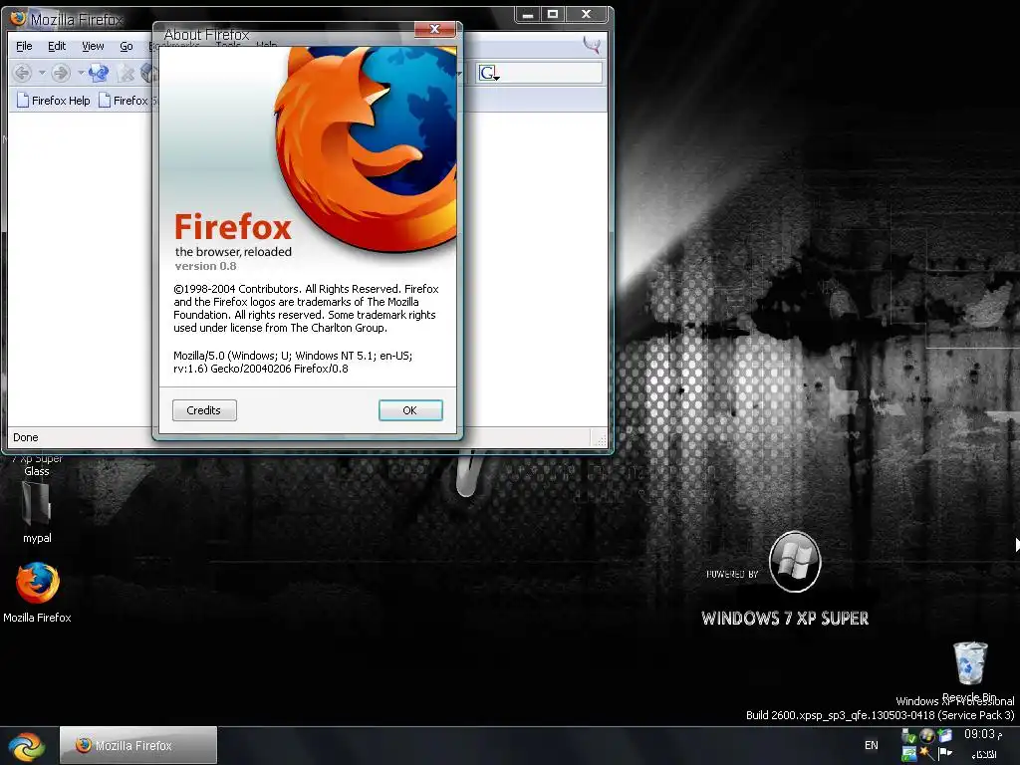
Task: Maximize the Mozilla Firefox window
Action: tap(552, 14)
